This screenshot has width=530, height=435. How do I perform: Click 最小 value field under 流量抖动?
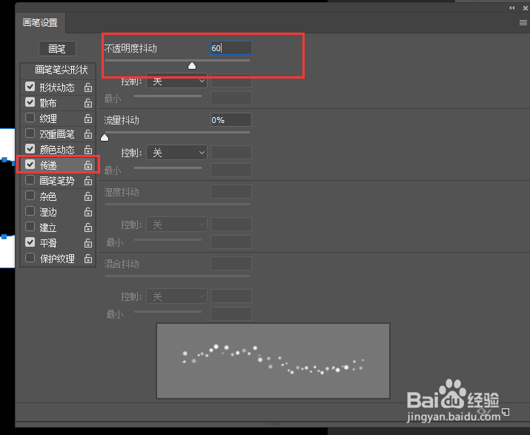tap(231, 170)
